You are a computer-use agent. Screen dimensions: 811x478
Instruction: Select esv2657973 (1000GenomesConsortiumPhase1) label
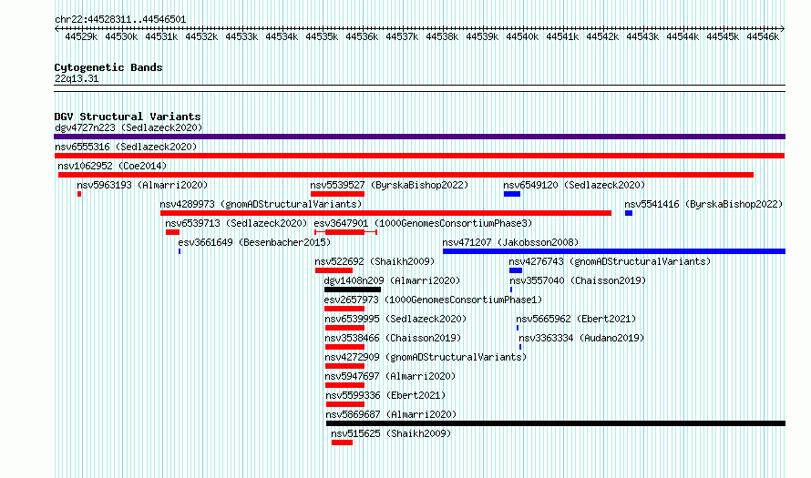coord(433,300)
